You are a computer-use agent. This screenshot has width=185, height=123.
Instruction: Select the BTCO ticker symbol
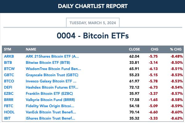coord(9,81)
